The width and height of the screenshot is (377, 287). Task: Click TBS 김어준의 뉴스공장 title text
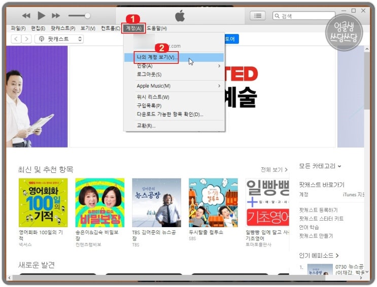pyautogui.click(x=154, y=235)
